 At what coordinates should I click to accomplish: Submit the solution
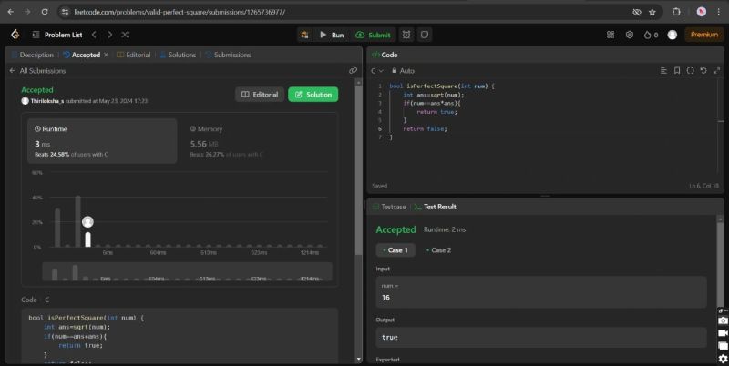click(x=373, y=35)
